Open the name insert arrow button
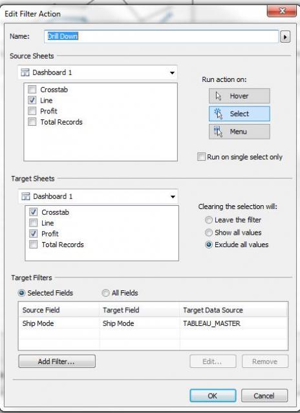300x413 pixels. (x=285, y=37)
